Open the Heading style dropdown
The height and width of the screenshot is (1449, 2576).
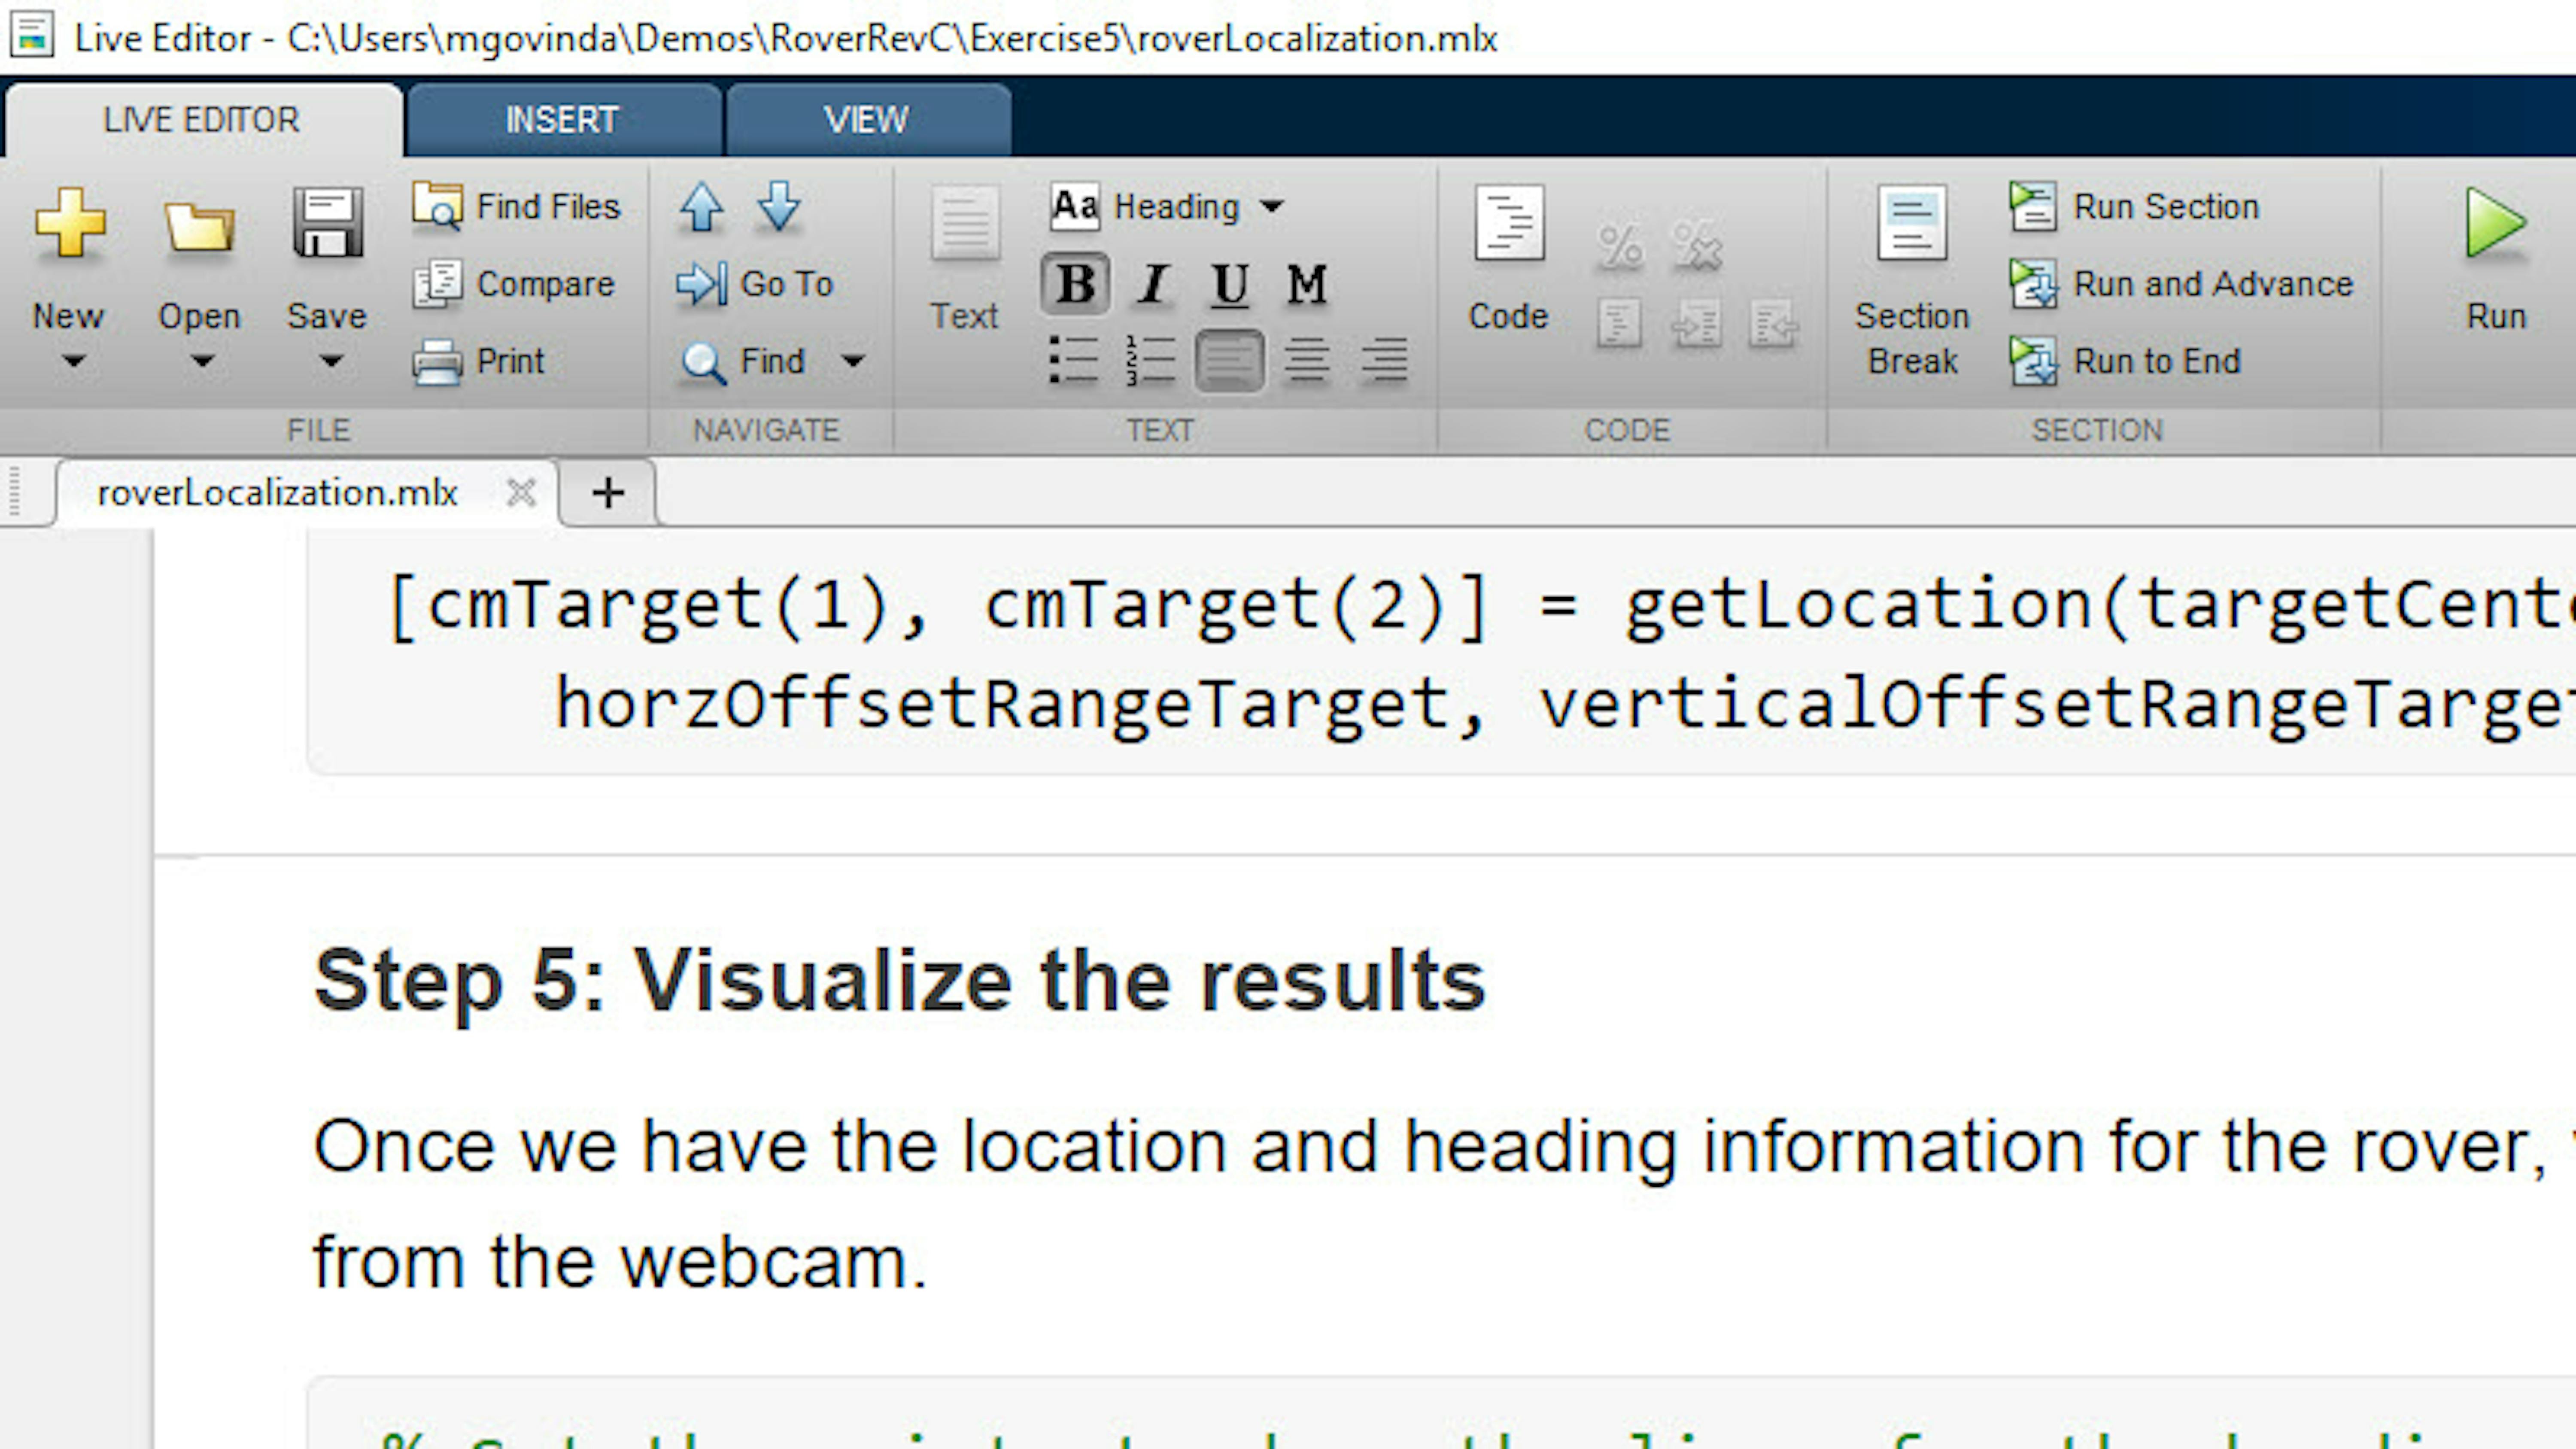pyautogui.click(x=1167, y=206)
